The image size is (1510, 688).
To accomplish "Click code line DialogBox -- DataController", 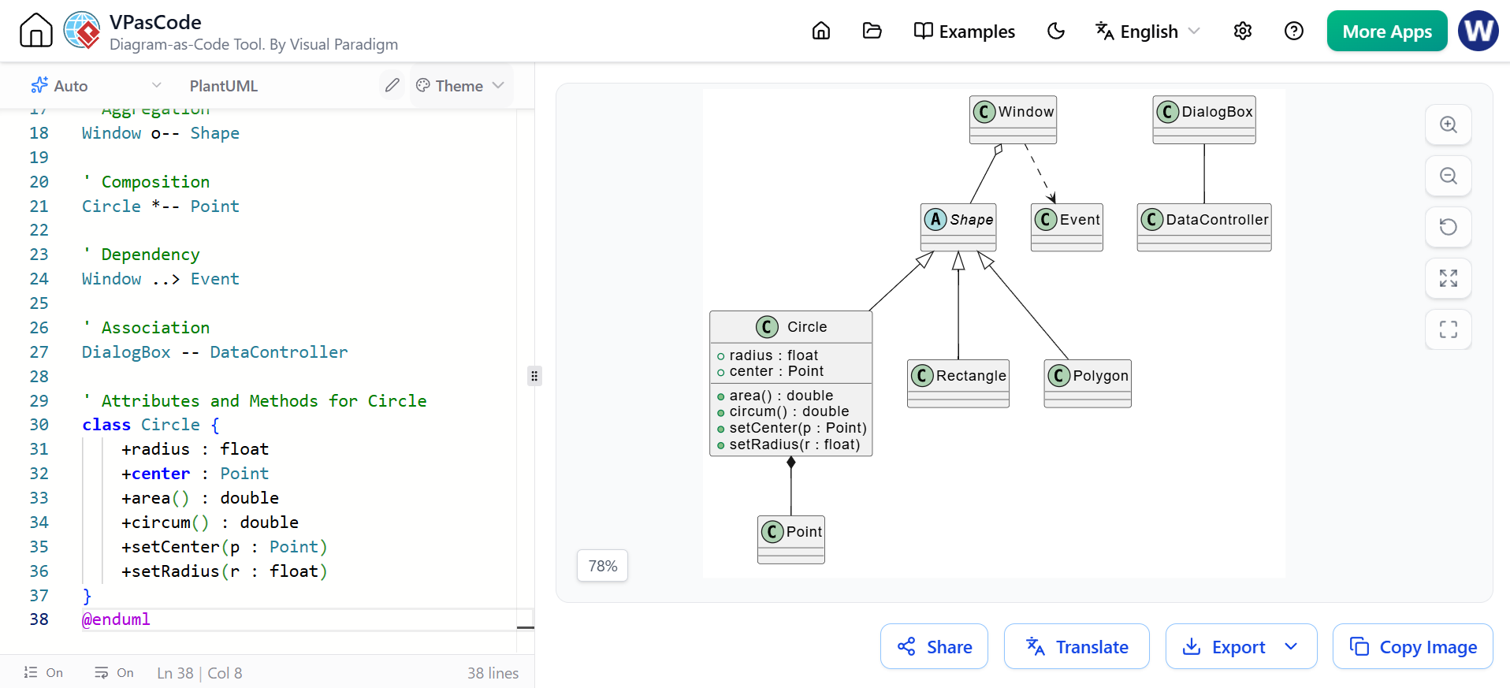I will click(215, 352).
